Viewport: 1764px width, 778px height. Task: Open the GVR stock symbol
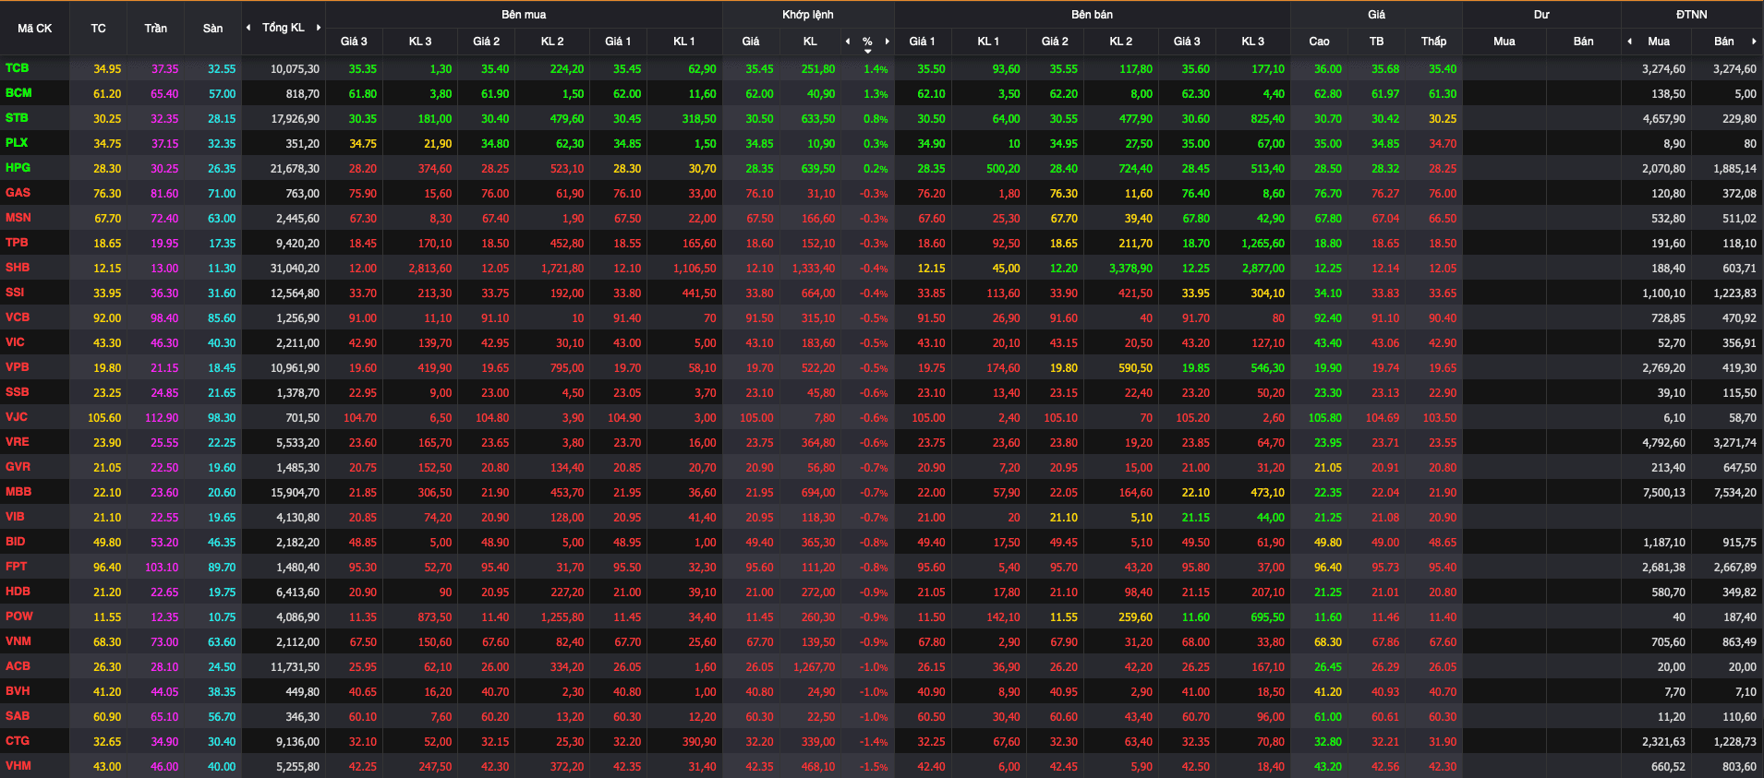[x=18, y=467]
